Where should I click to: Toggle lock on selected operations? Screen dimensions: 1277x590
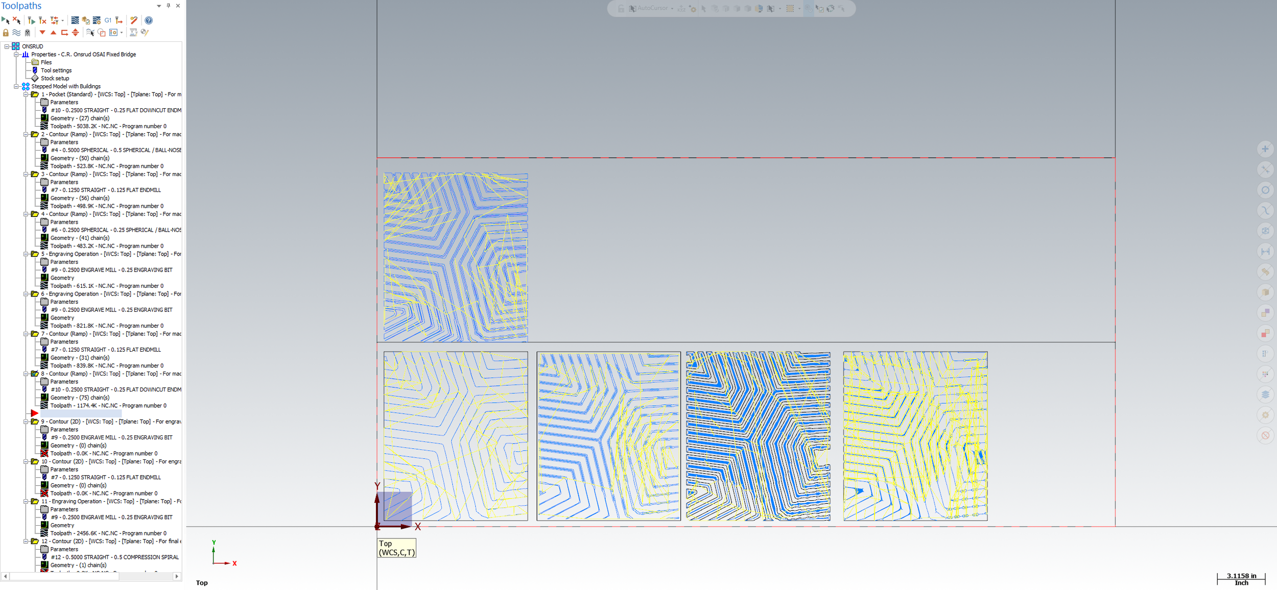click(6, 33)
